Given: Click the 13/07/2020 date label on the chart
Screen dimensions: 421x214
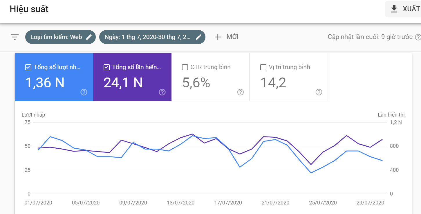Looking at the screenshot, I should pyautogui.click(x=180, y=203).
